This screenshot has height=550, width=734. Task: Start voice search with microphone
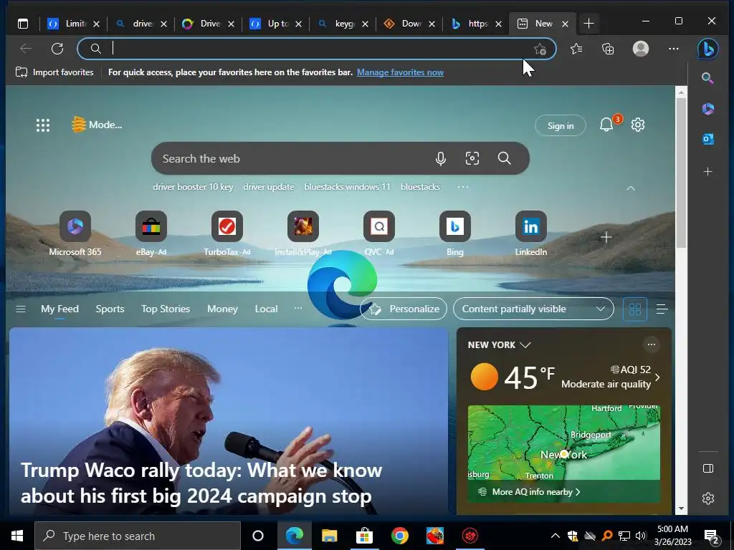[441, 158]
